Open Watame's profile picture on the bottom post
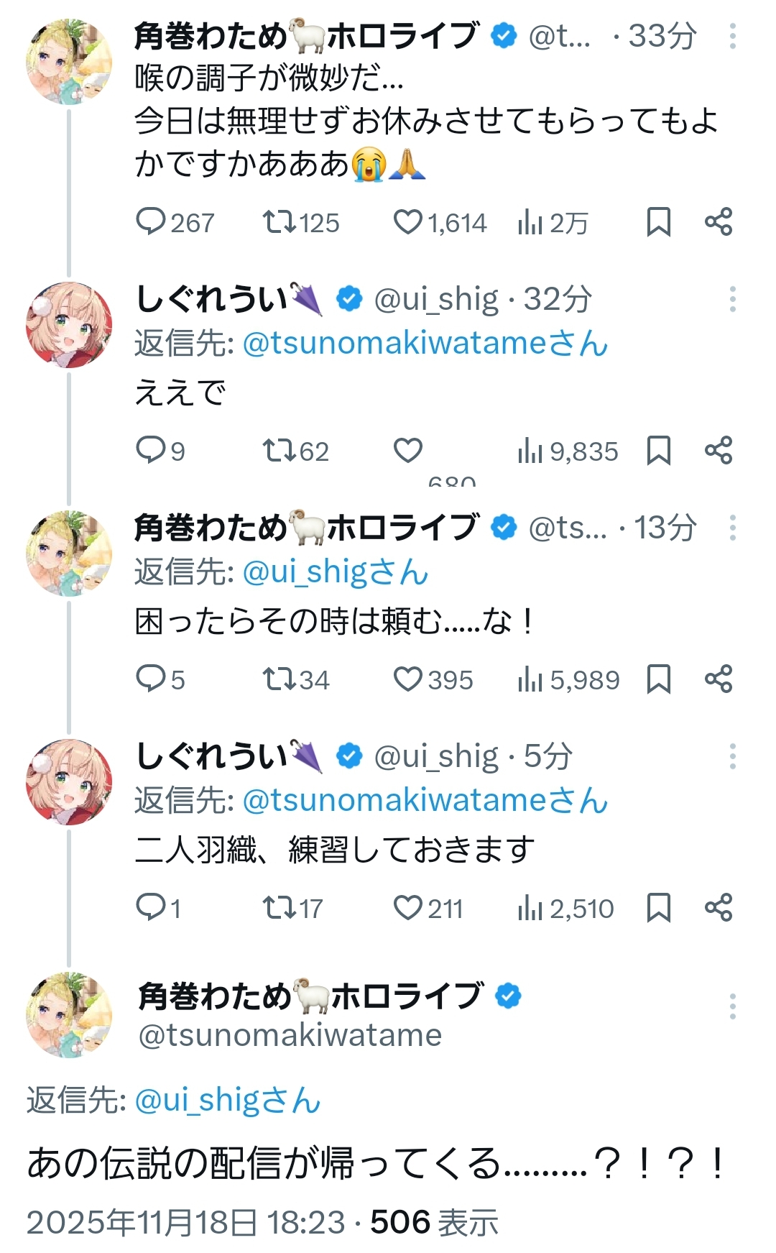Viewport: 776px width, 1253px height. 69,1014
